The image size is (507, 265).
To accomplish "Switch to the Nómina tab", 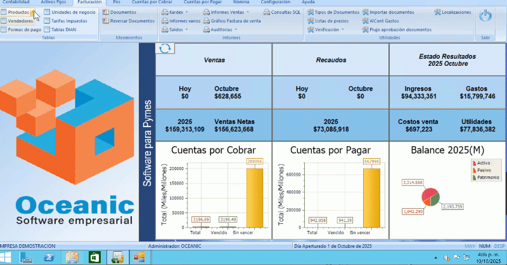I will 241,2.
